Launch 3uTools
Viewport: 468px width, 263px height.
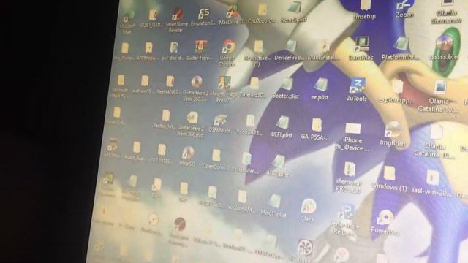tap(357, 90)
